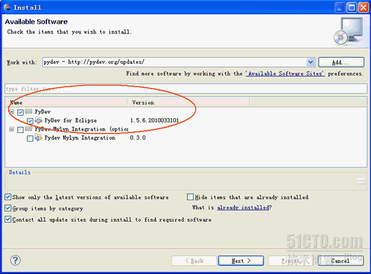371x274 pixels.
Task: Minimize the Install window
Action: tap(339, 7)
